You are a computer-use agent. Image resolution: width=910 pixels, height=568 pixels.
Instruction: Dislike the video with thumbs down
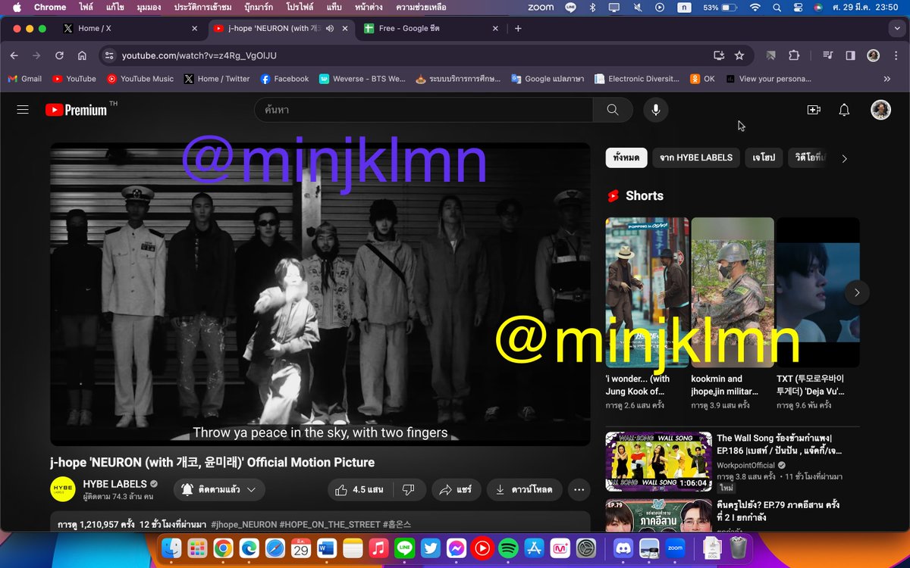(409, 490)
